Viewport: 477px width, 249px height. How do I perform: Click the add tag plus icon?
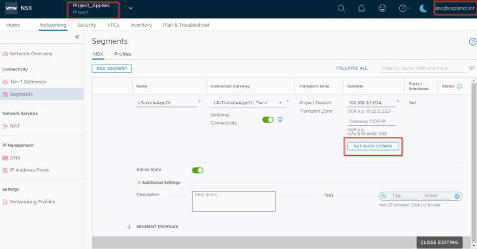(x=457, y=196)
